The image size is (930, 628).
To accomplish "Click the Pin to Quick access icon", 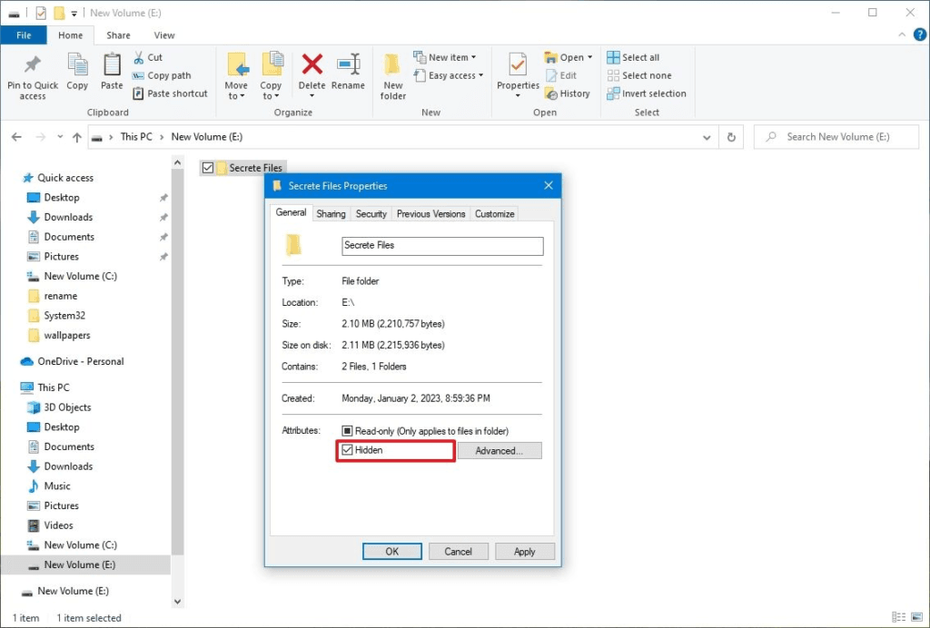I will pyautogui.click(x=33, y=66).
